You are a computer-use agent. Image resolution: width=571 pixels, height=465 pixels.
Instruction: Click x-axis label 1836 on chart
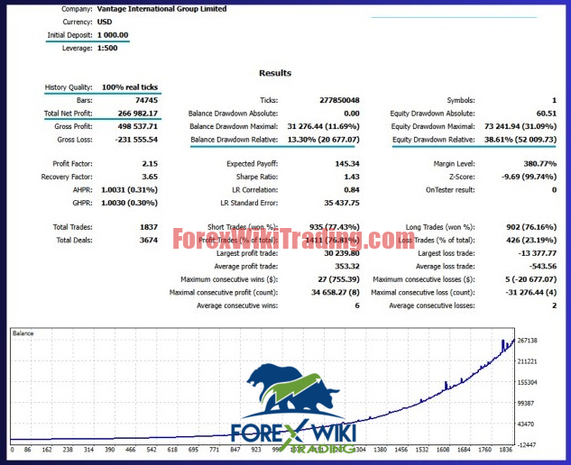[x=505, y=450]
